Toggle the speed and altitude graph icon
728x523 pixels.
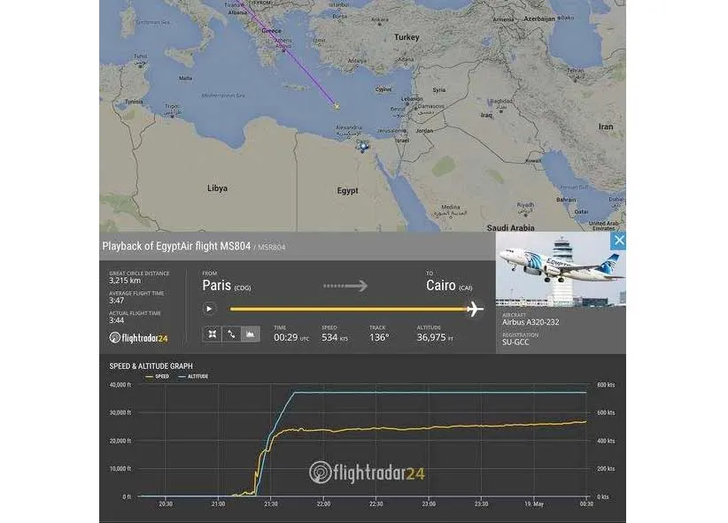click(x=251, y=335)
